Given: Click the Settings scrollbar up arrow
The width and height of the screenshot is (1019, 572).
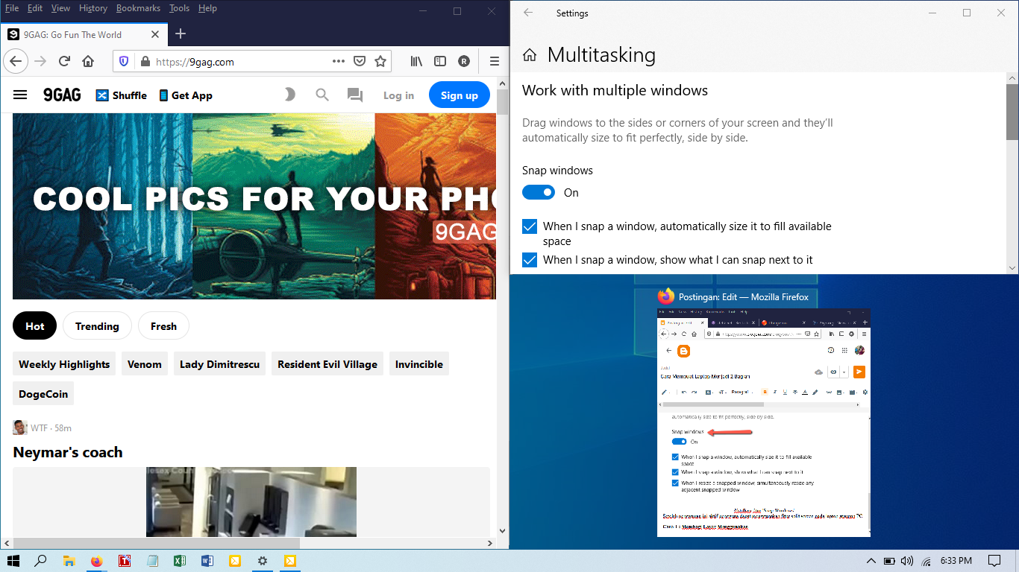Looking at the screenshot, I should coord(1012,77).
